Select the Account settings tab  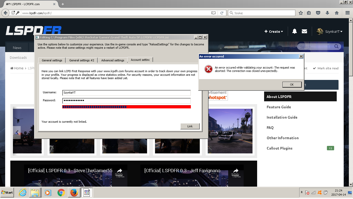coord(140,60)
